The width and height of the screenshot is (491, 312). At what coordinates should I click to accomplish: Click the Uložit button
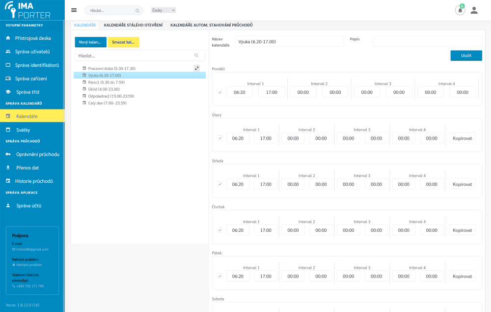[x=466, y=56]
